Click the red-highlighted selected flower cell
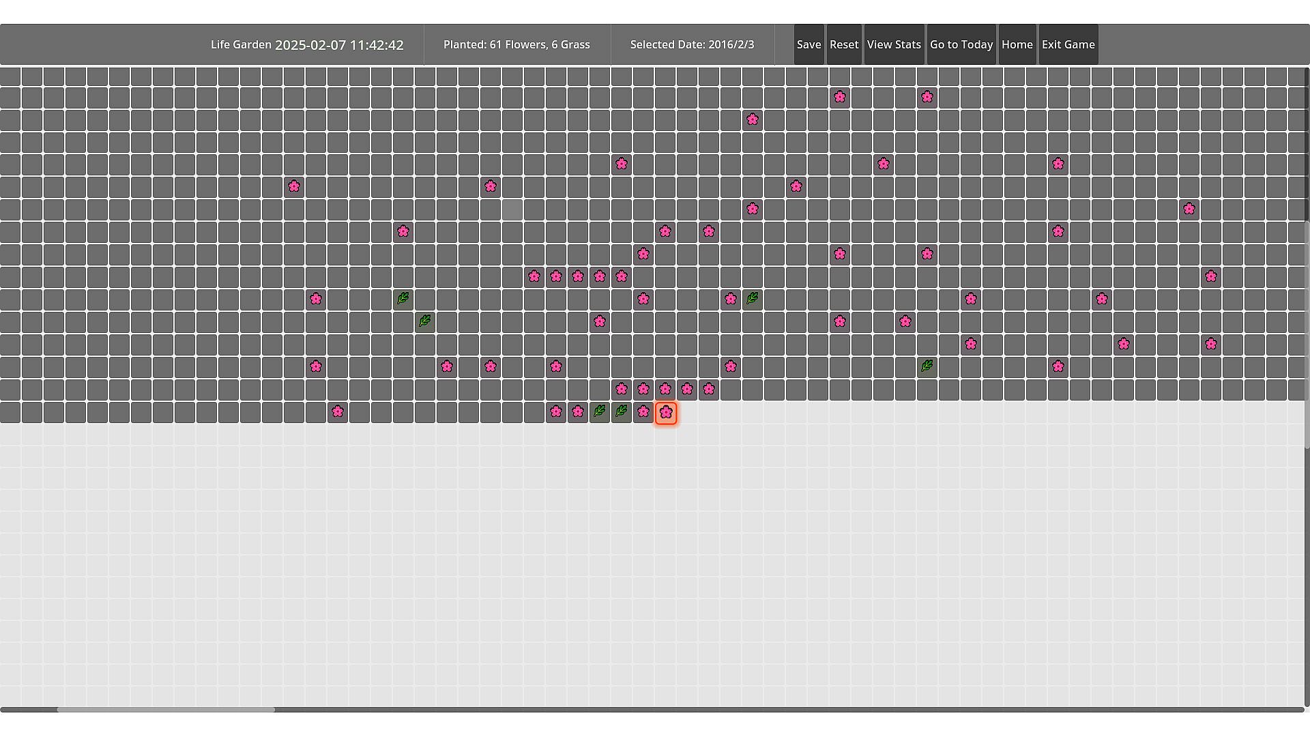The image size is (1310, 737). point(666,413)
